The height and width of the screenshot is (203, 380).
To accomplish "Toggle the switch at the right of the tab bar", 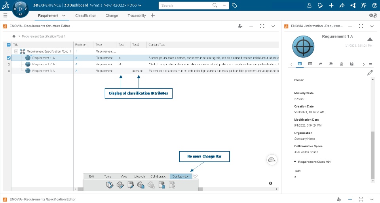I will [373, 15].
